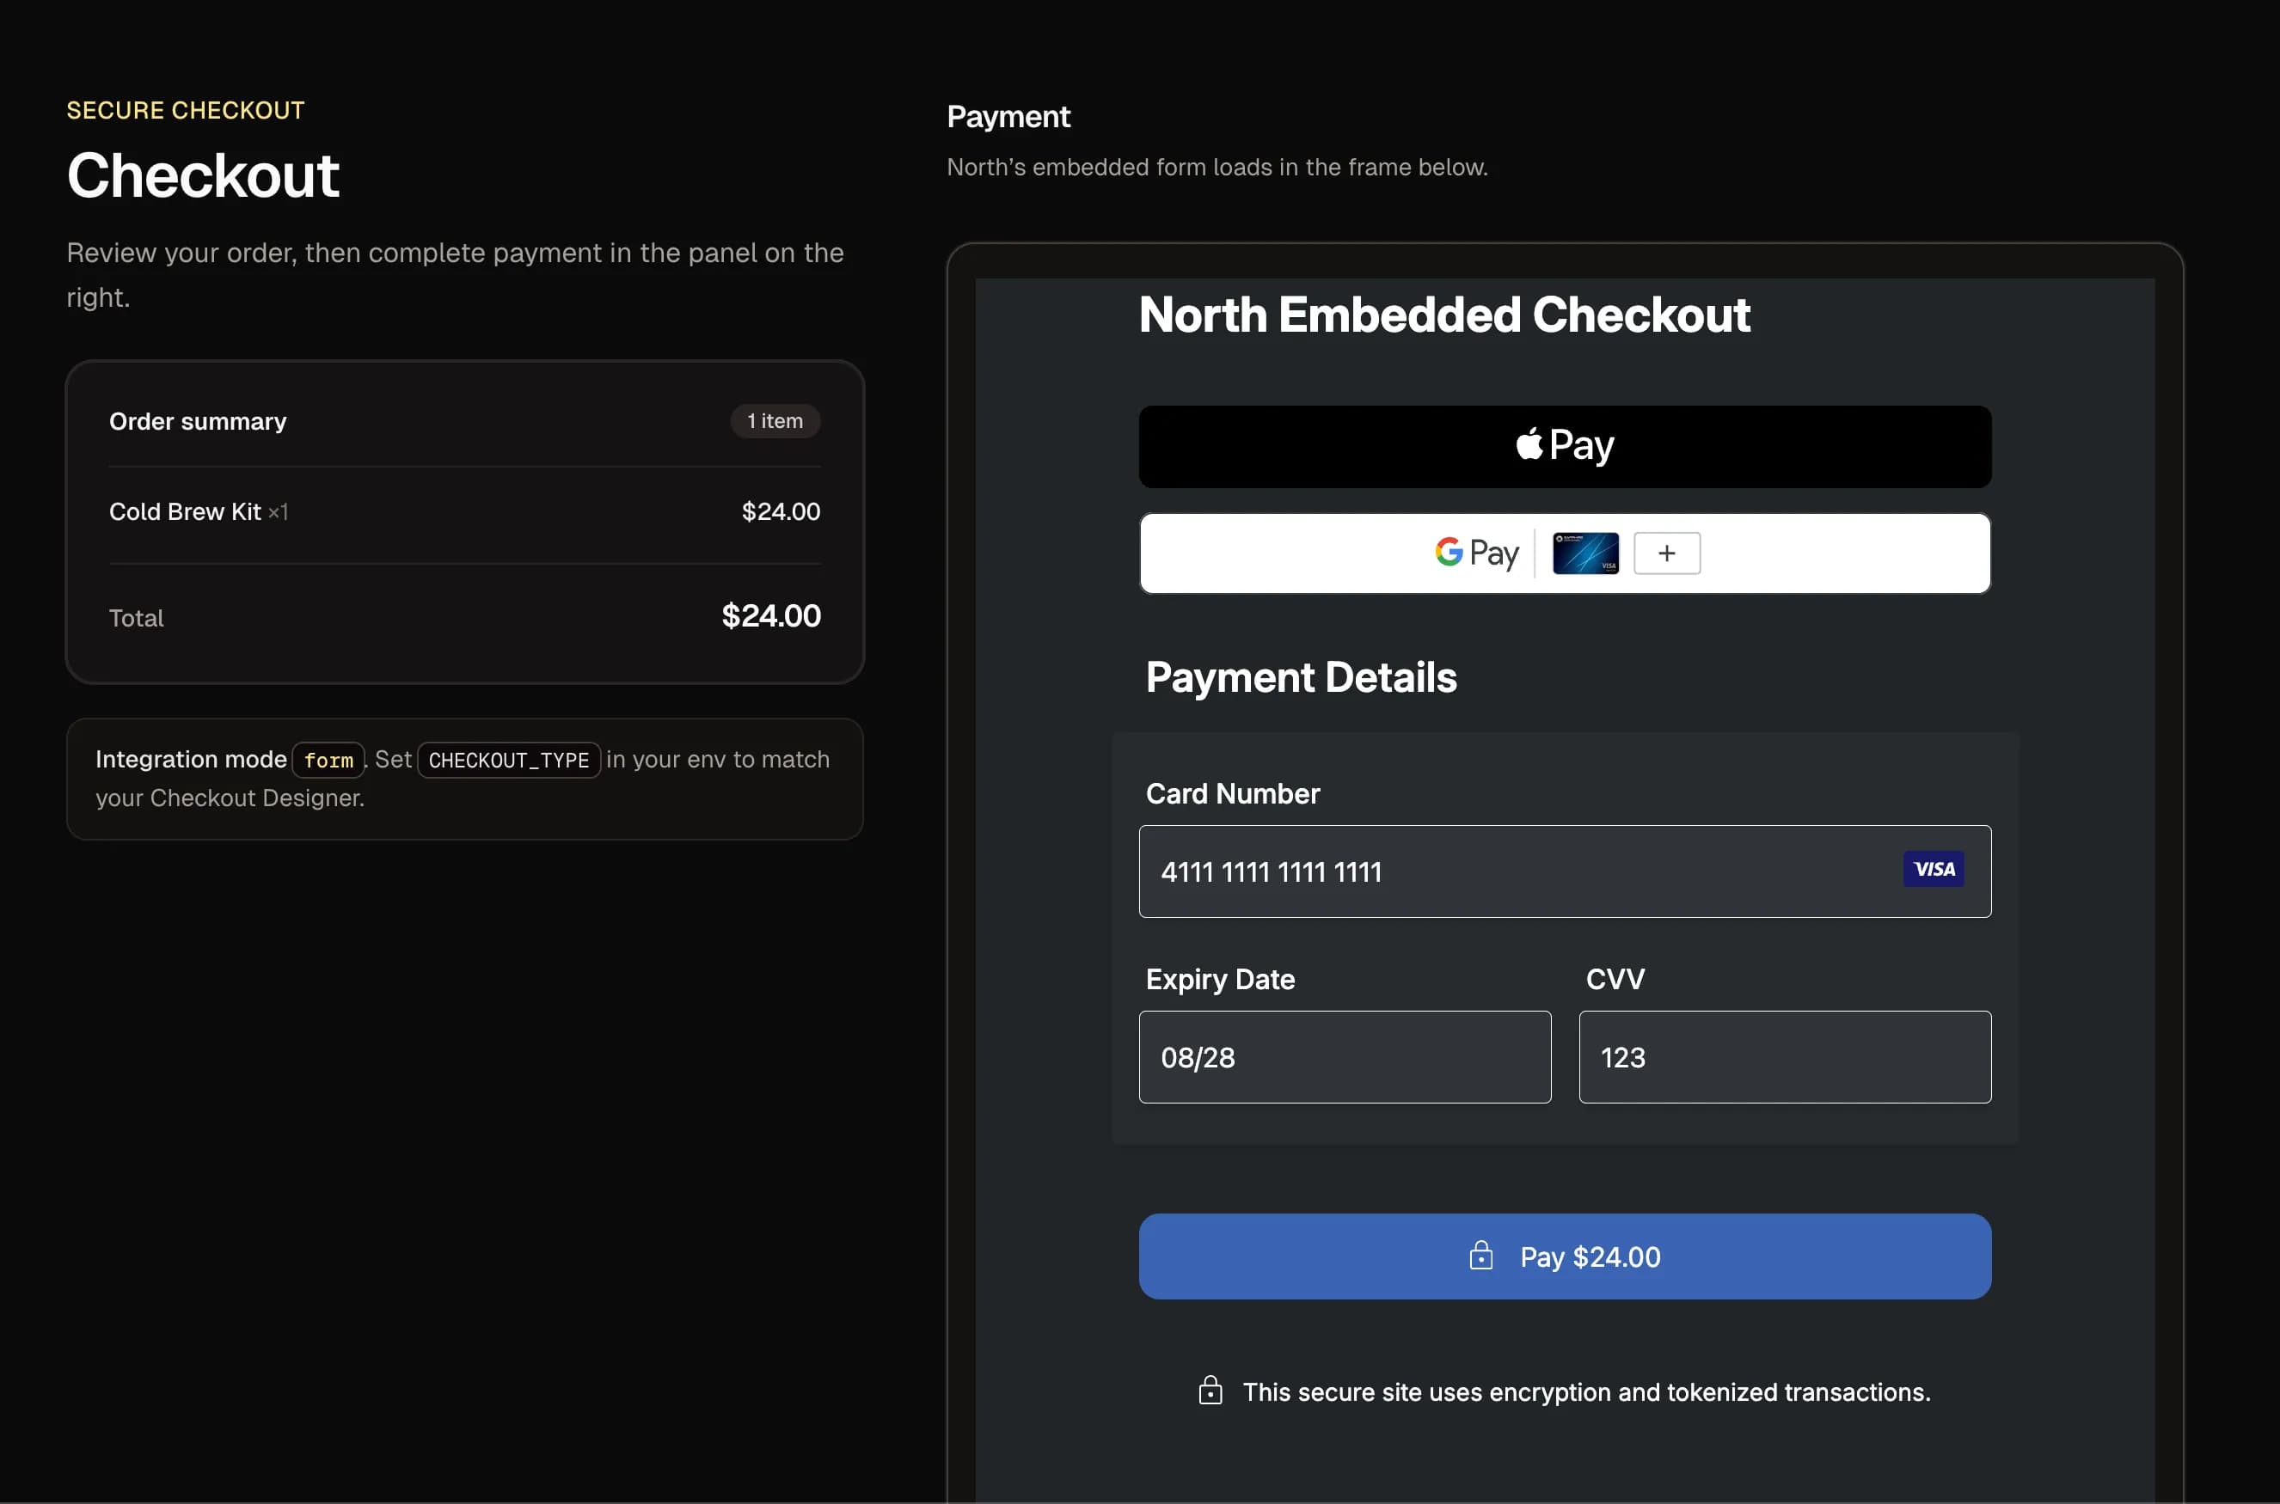2280x1504 pixels.
Task: Select Apple Pay as payment method
Action: (1564, 446)
